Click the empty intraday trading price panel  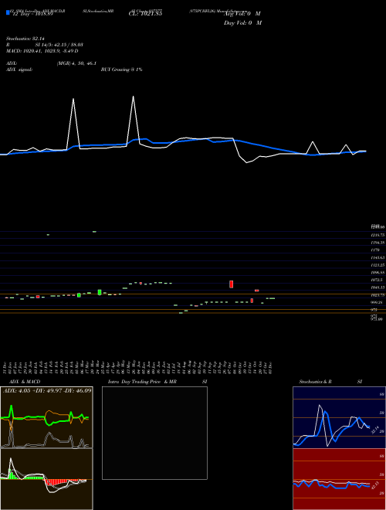click(154, 433)
